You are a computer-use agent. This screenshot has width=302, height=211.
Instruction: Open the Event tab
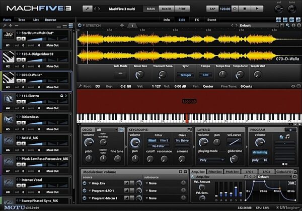(212, 20)
